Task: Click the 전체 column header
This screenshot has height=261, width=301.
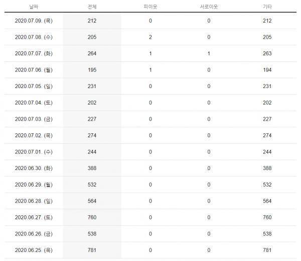Action: point(92,7)
